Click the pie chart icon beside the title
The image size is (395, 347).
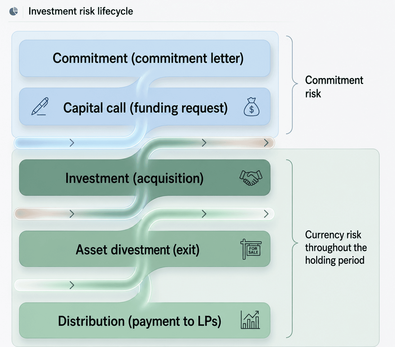click(x=14, y=11)
